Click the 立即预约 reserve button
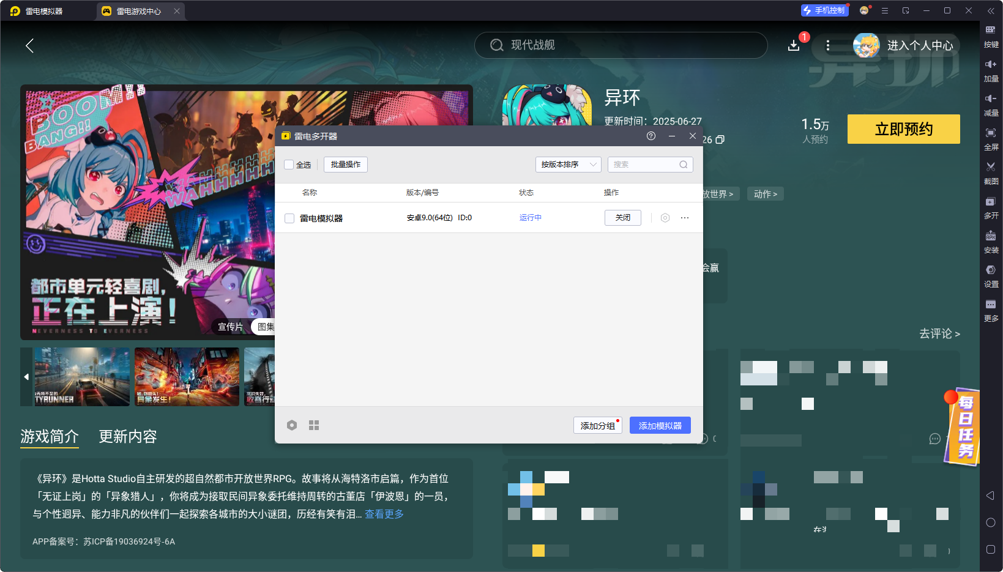The height and width of the screenshot is (572, 1003). point(903,129)
